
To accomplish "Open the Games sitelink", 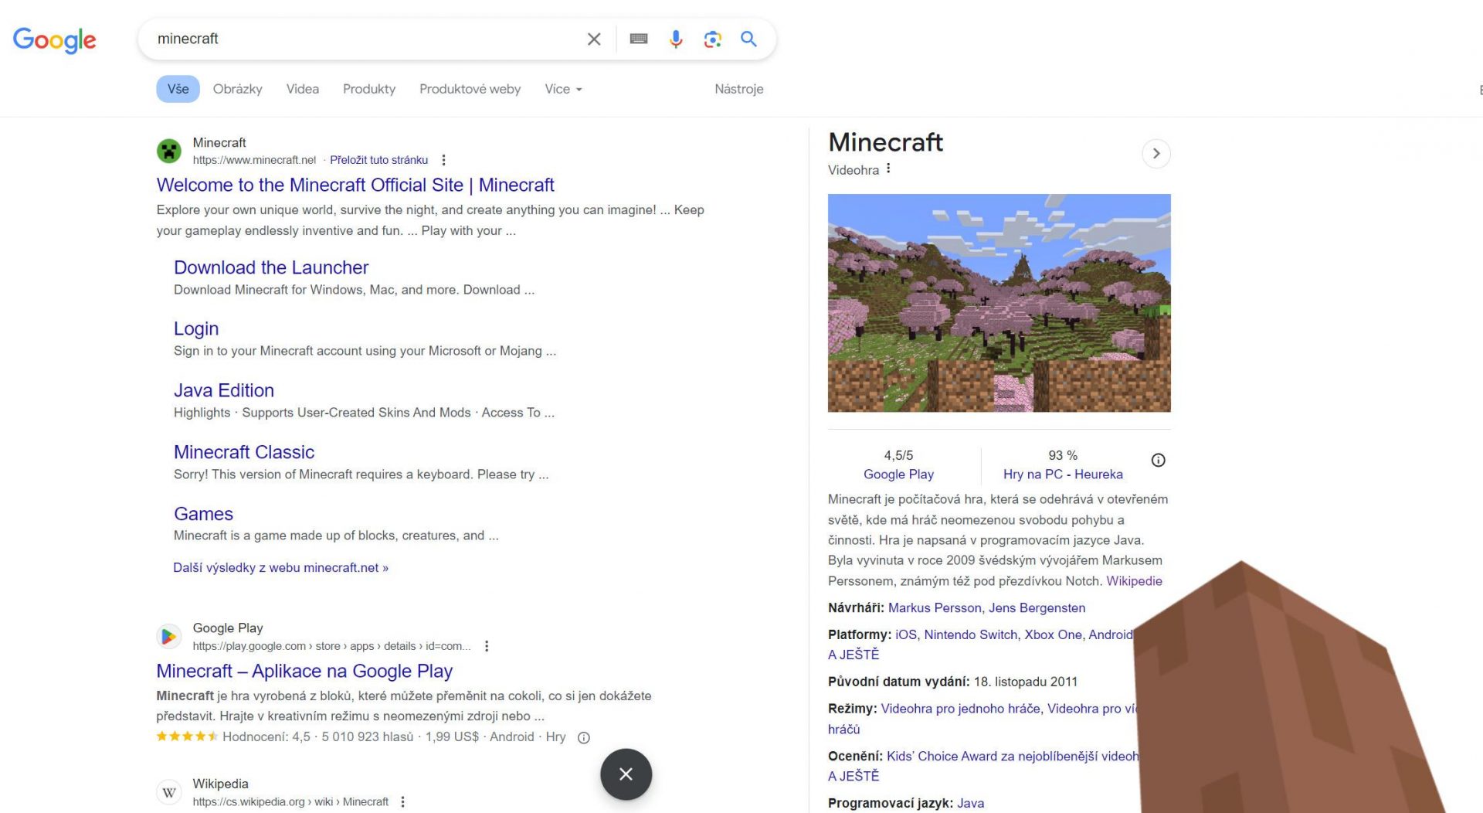I will coord(203,514).
